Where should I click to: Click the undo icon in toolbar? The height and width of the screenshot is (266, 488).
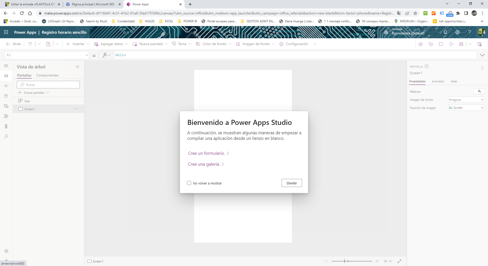30,44
